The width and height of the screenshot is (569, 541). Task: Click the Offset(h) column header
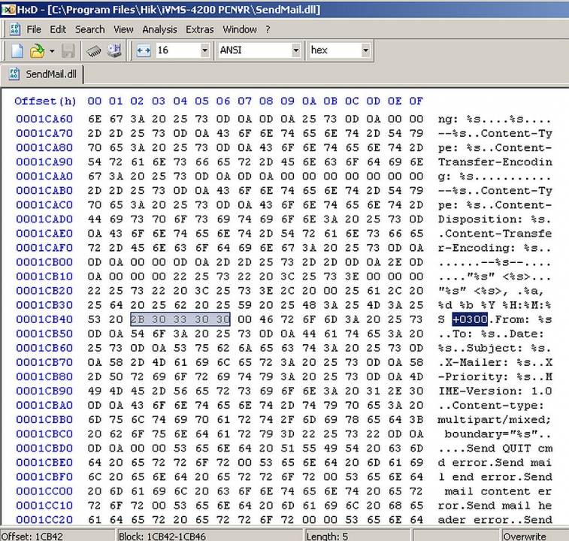(45, 101)
